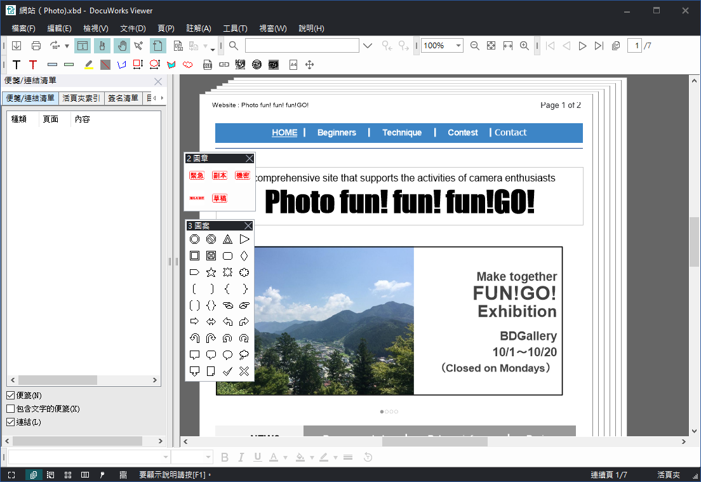
Task: Open the 檔案(F) menu
Action: tap(23, 28)
